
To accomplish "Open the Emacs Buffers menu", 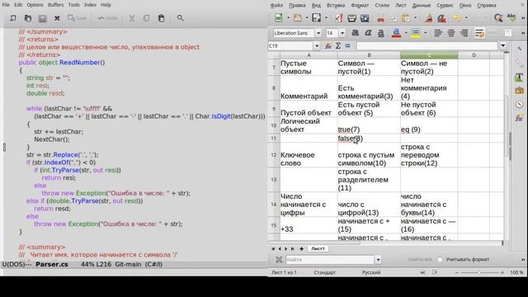I will click(55, 5).
